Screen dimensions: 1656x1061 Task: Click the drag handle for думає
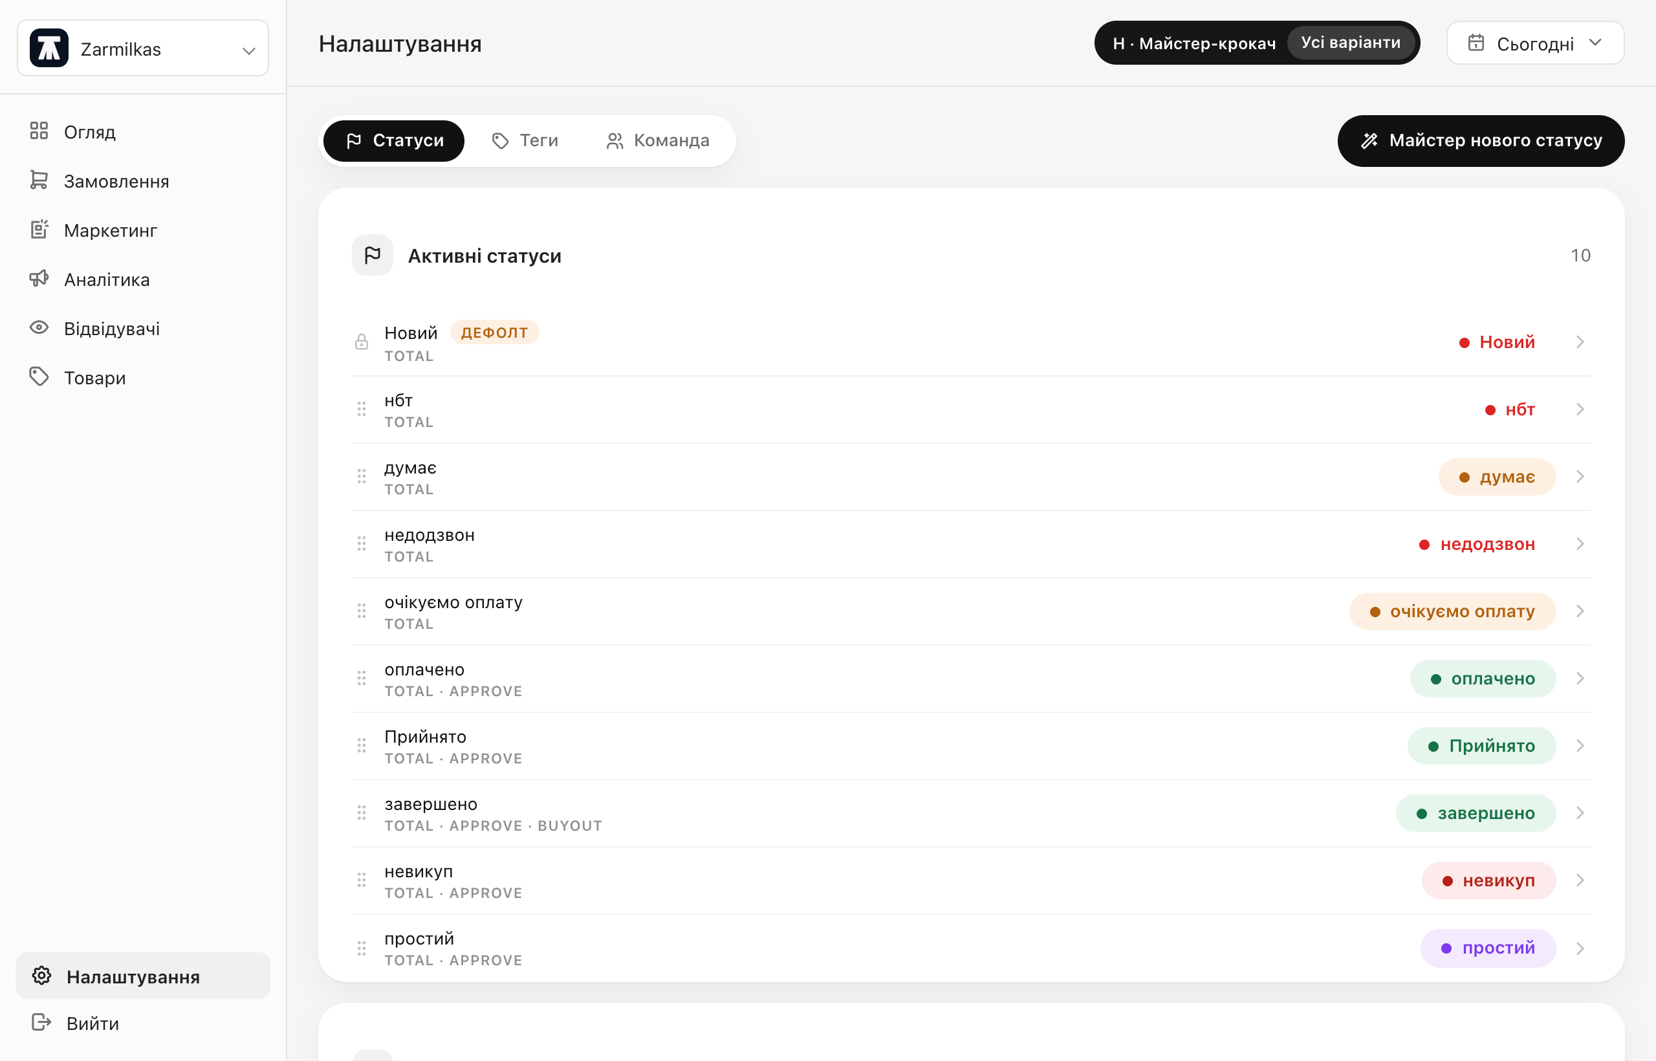(x=362, y=477)
